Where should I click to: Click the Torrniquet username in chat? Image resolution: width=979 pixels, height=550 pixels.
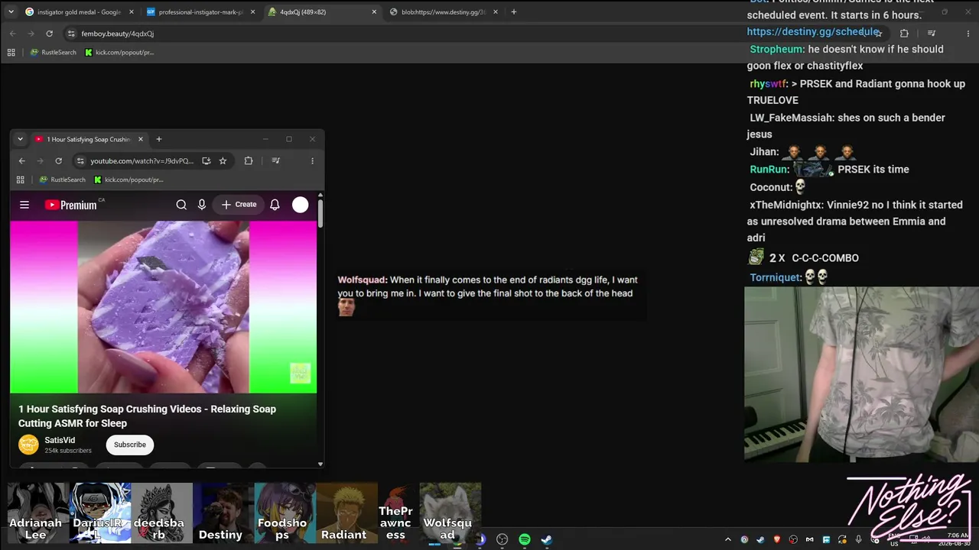775,277
